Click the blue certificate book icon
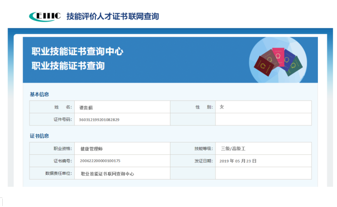The height and width of the screenshot is (207, 337). 289,58
